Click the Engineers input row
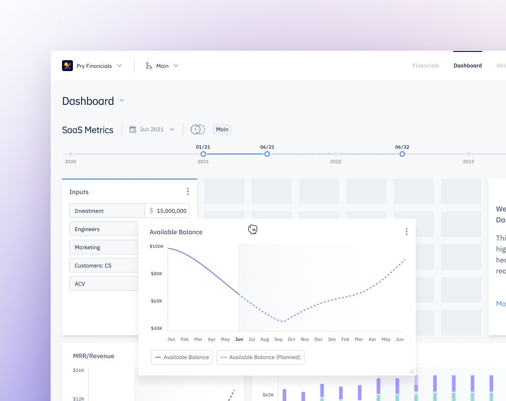The height and width of the screenshot is (401, 506). pyautogui.click(x=104, y=229)
